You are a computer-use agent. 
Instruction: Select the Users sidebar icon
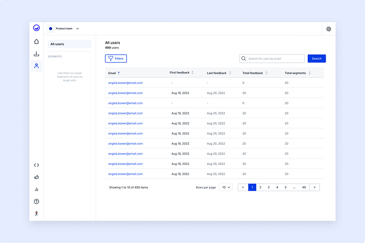click(36, 66)
